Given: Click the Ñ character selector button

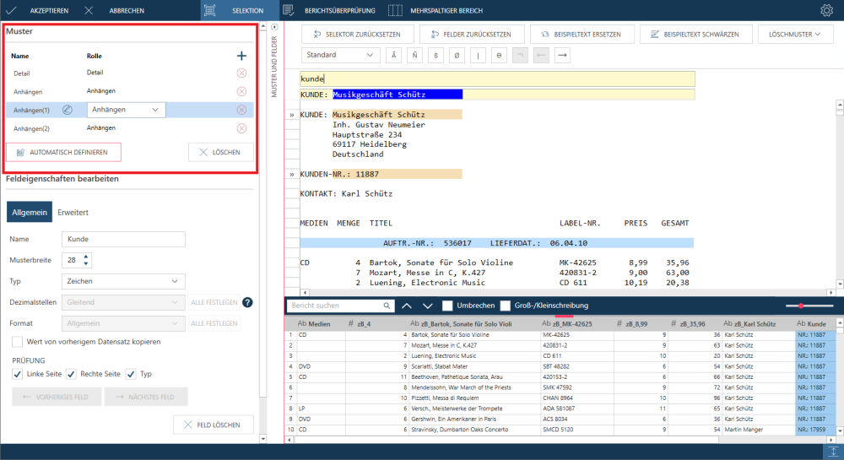Looking at the screenshot, I should (x=414, y=55).
